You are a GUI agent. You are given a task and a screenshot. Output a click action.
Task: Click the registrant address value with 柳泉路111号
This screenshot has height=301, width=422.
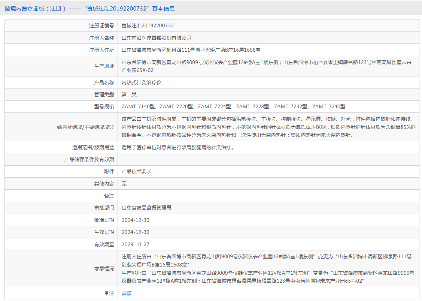tap(191, 50)
